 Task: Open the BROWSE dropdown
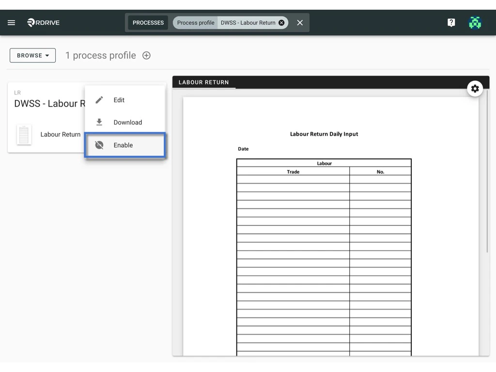[32, 55]
